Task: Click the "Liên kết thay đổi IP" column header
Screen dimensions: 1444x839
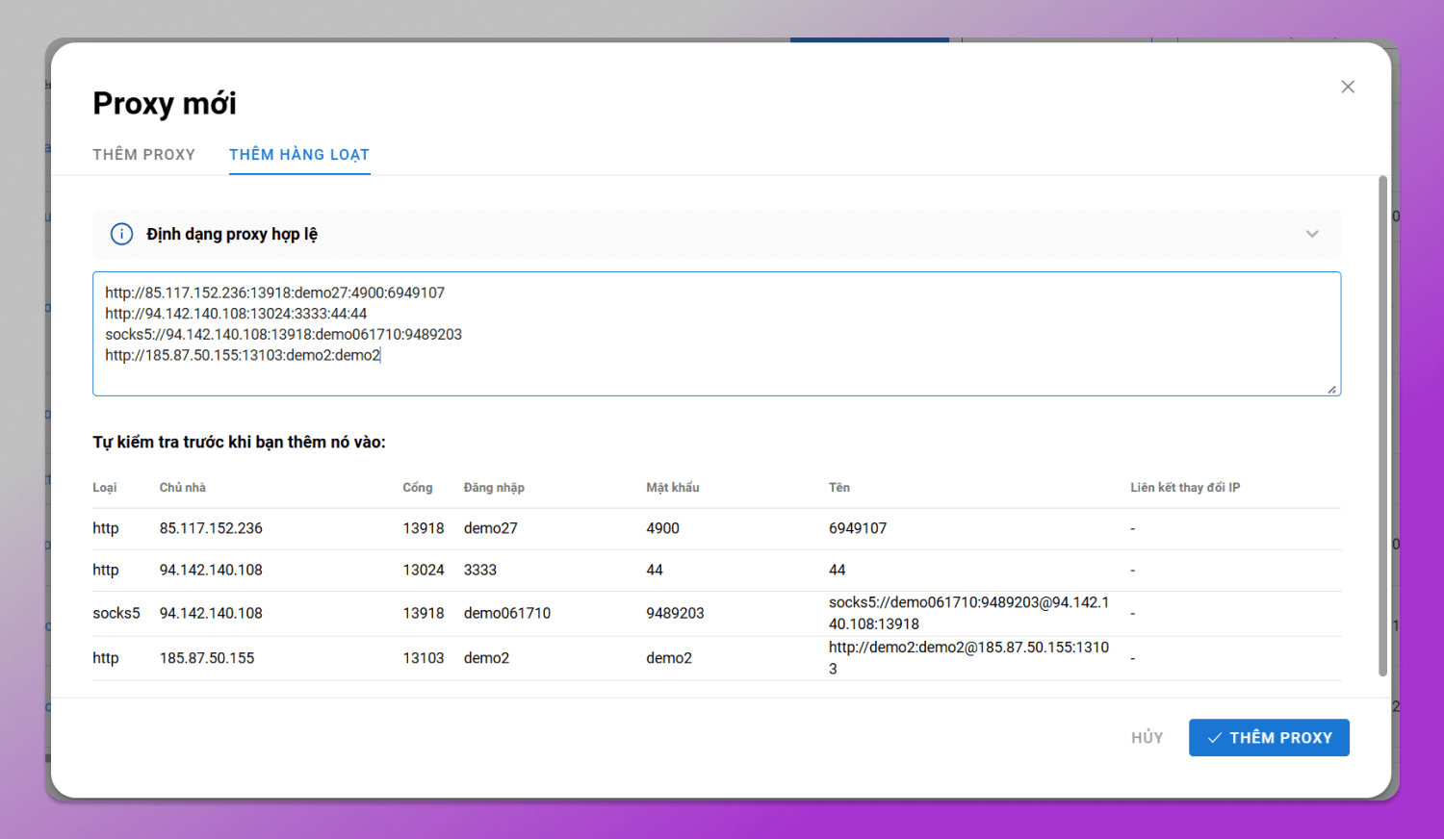Action: (1185, 488)
